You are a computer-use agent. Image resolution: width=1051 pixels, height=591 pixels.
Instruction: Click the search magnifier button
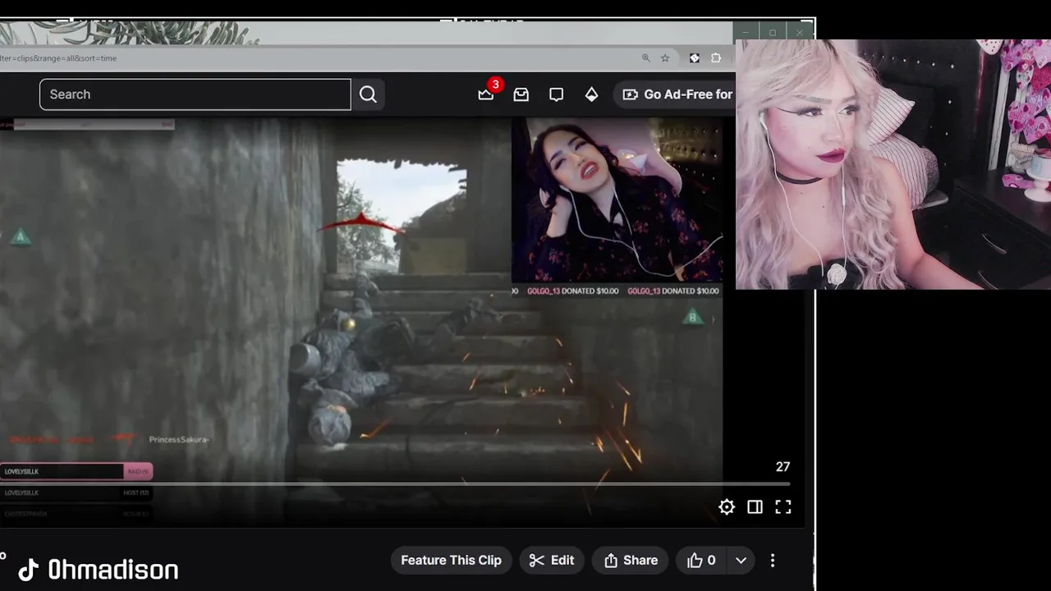[x=368, y=94]
